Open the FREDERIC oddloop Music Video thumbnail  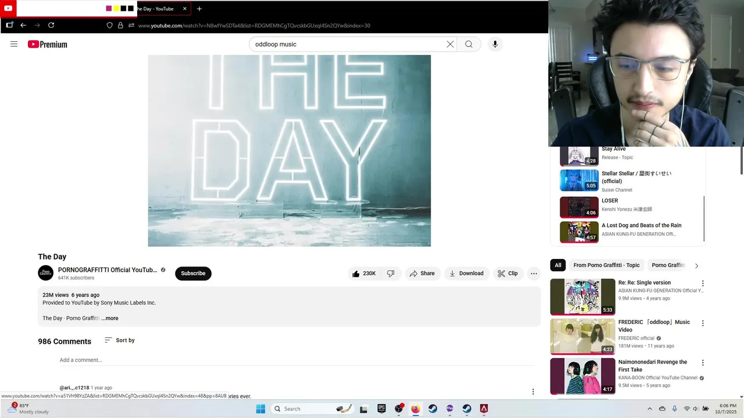[x=582, y=336]
